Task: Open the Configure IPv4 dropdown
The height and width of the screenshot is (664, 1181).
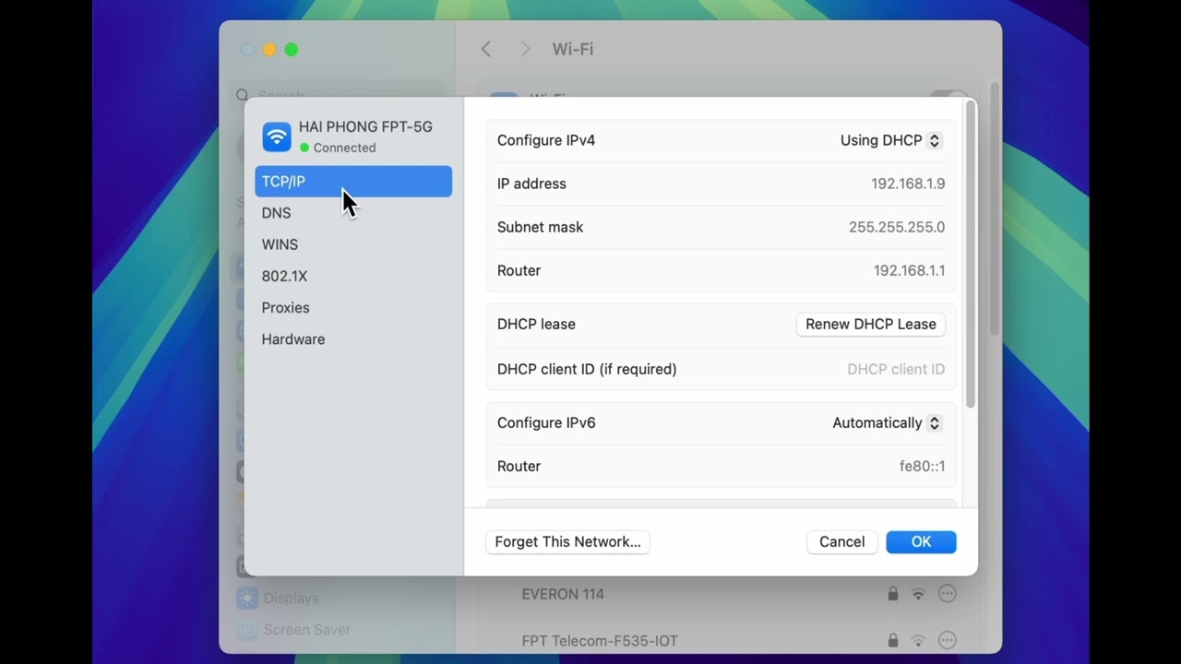Action: pyautogui.click(x=890, y=140)
